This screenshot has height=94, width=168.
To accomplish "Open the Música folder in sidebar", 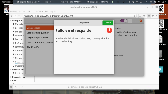I will pos(18,39).
